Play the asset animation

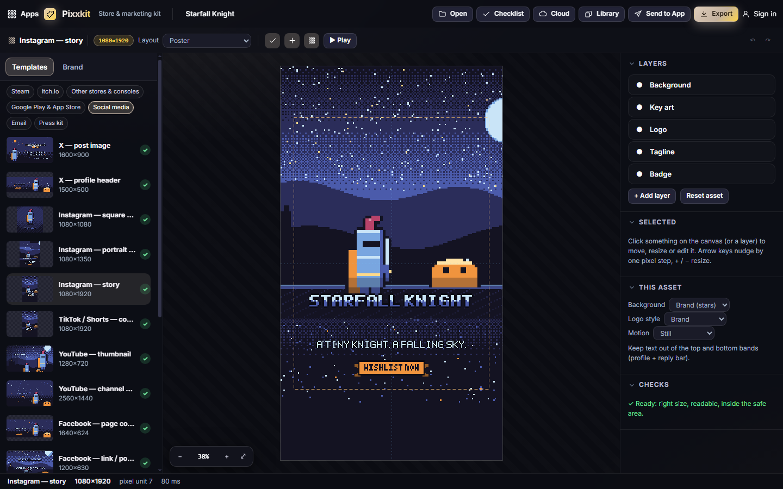340,41
